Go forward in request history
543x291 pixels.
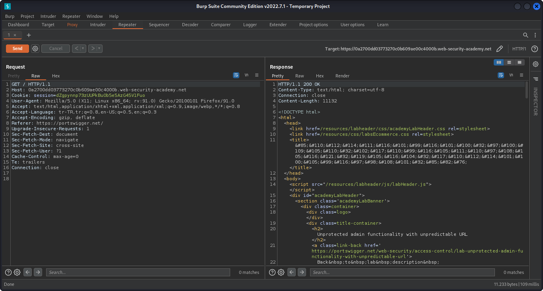pyautogui.click(x=93, y=48)
